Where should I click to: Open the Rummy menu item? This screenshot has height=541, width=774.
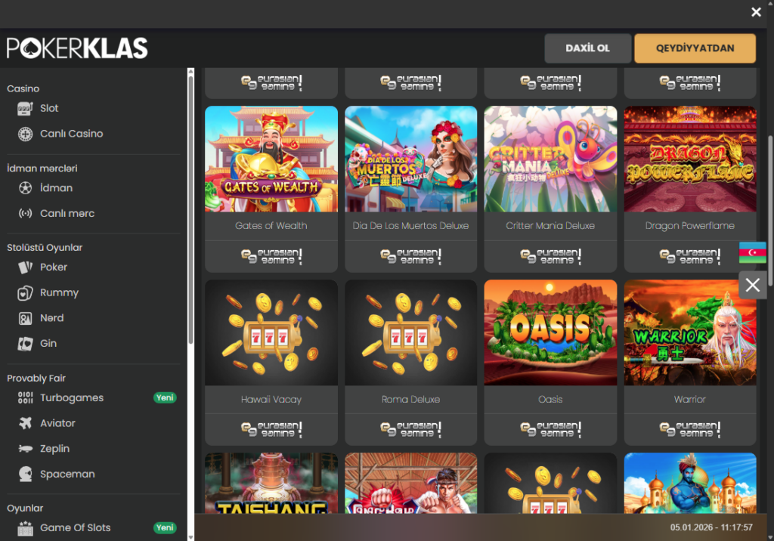coord(59,292)
